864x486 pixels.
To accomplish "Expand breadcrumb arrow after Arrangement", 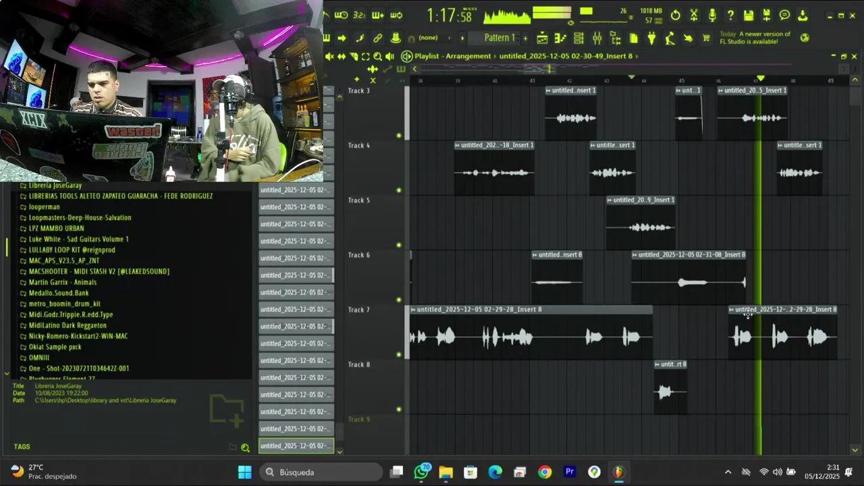I will click(495, 57).
